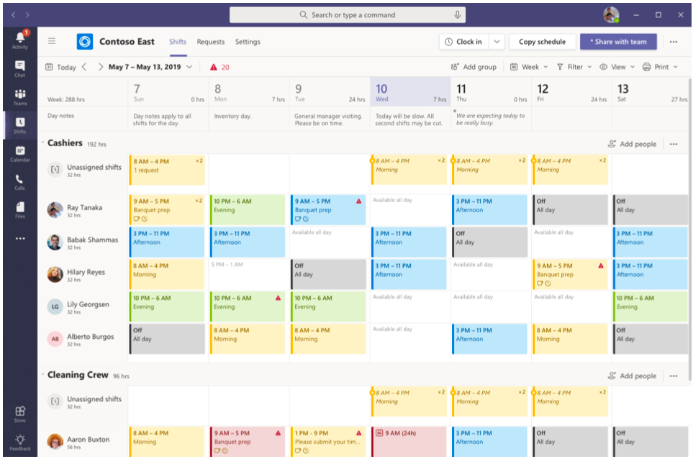The image size is (693, 459).
Task: Click the Copy schedule button
Action: pos(543,42)
